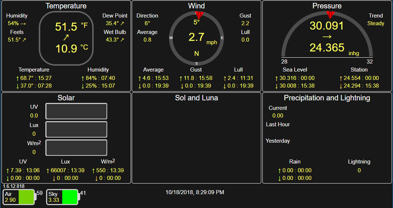Select the Temperature panel title

click(66, 6)
